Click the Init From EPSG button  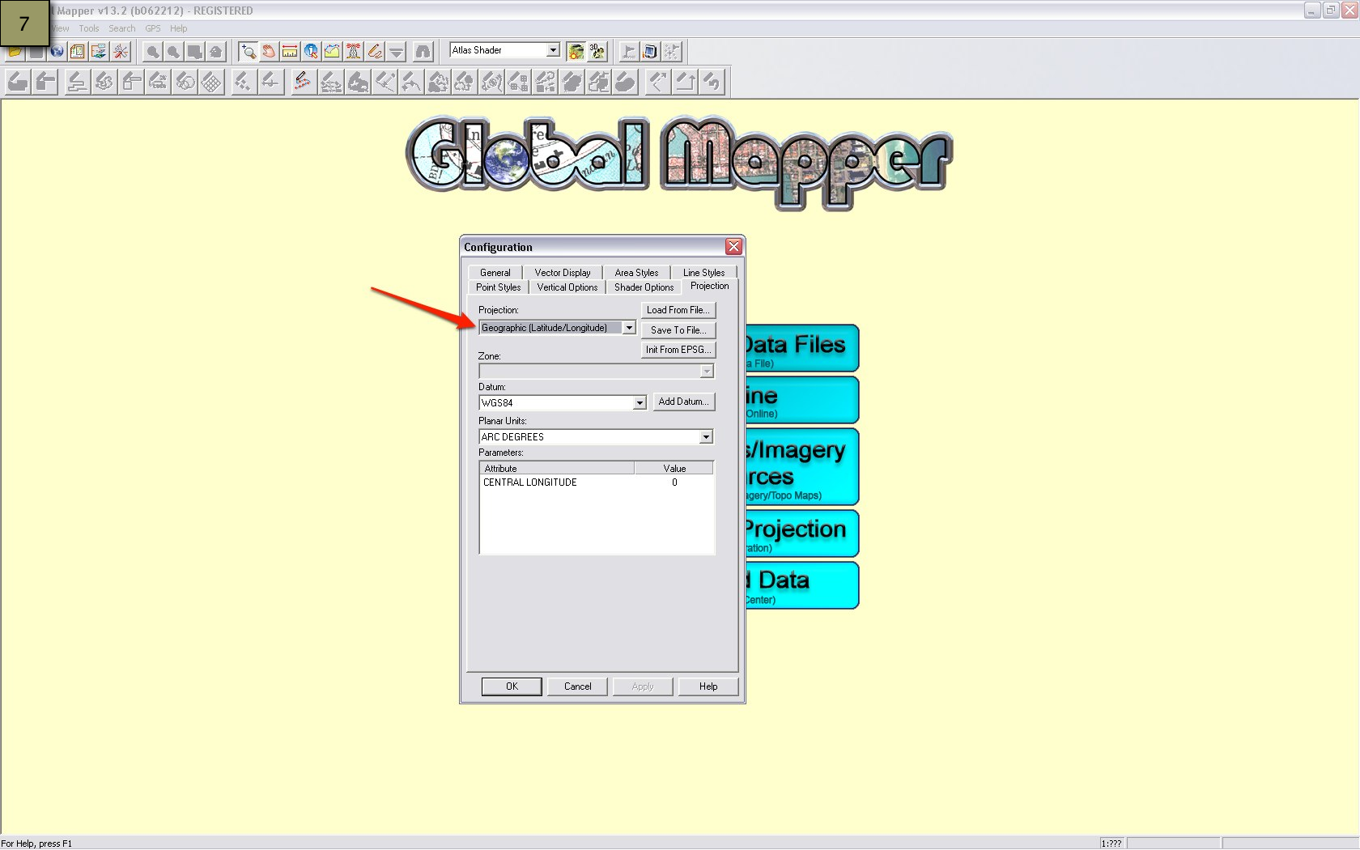click(678, 350)
